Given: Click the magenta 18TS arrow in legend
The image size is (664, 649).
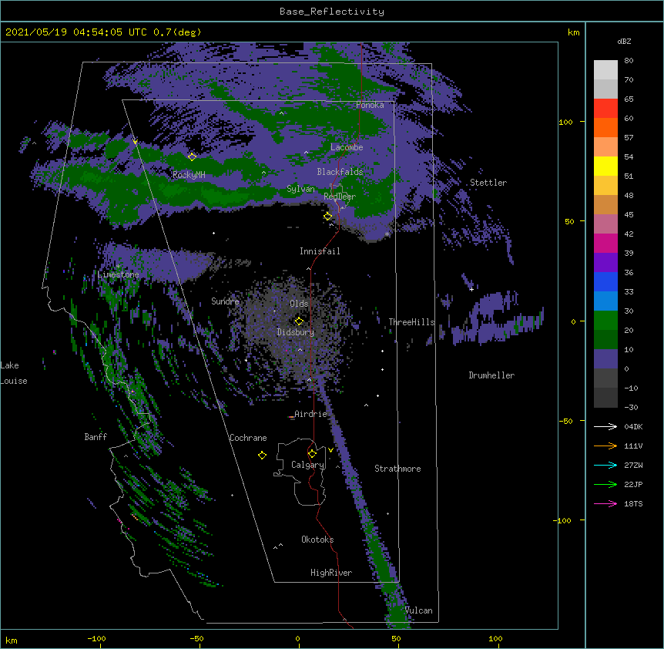Looking at the screenshot, I should [x=605, y=503].
